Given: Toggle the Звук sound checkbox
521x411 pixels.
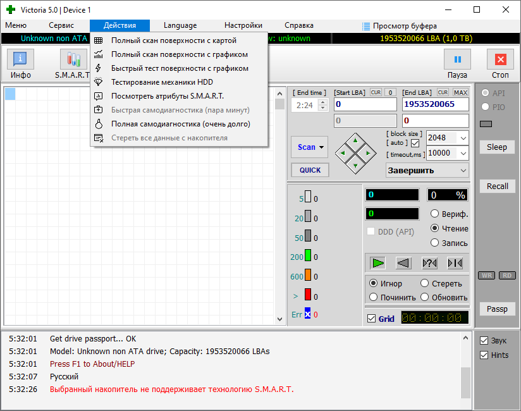Looking at the screenshot, I should click(x=484, y=341).
